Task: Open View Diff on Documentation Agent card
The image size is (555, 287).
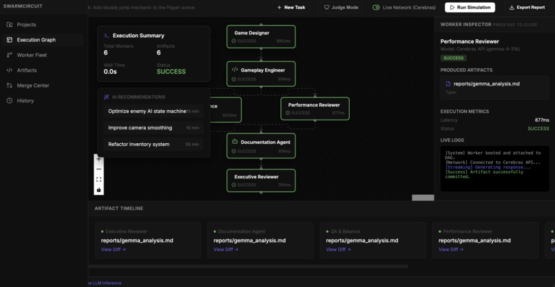Action: click(226, 249)
